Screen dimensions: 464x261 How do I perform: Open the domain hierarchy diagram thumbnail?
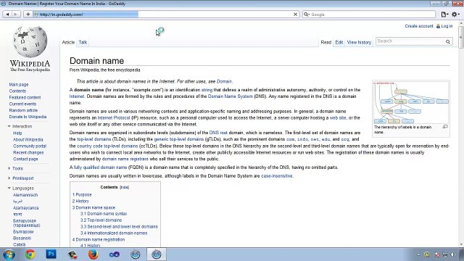pyautogui.click(x=411, y=102)
